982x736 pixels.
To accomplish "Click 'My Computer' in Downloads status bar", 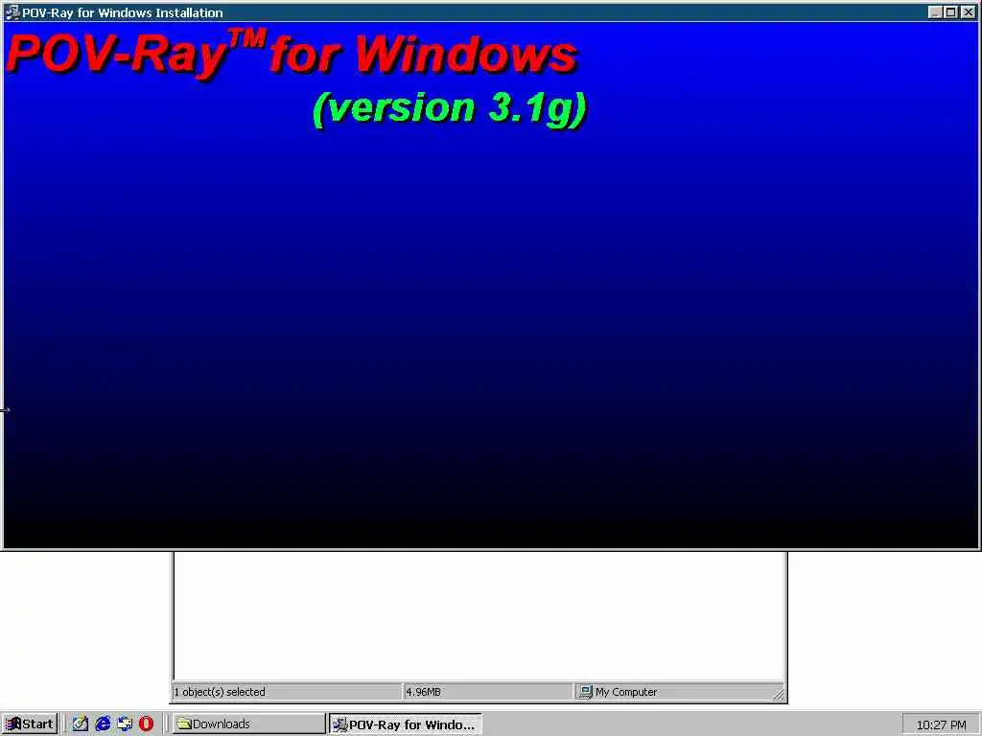I will tap(626, 692).
